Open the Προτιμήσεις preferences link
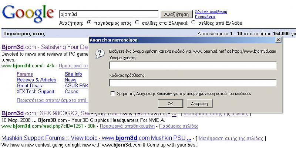 click(x=205, y=17)
